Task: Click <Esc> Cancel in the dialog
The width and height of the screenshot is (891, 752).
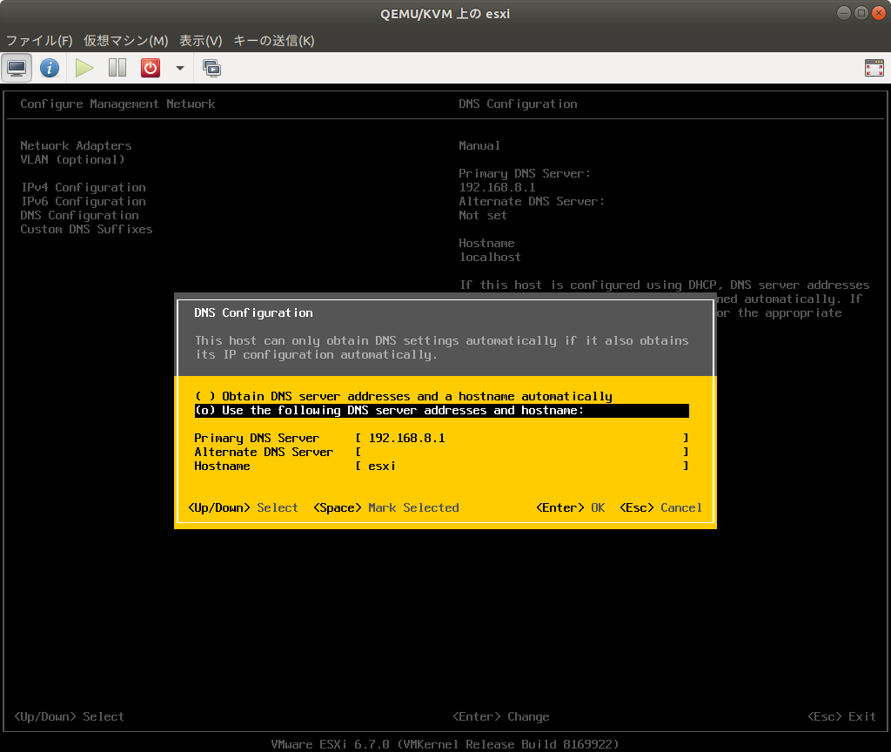Action: (x=661, y=507)
